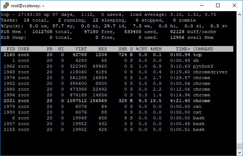Click the '12 sleeping' tasks text

click(x=109, y=20)
